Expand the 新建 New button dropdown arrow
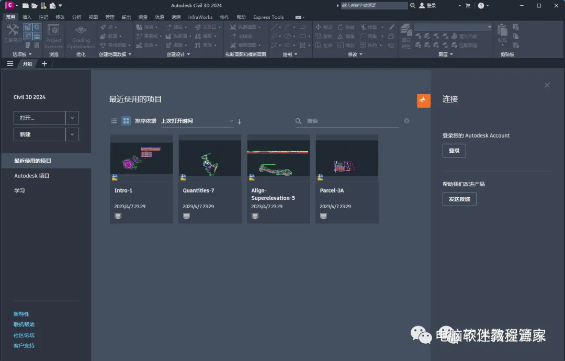The width and height of the screenshot is (565, 361). 72,134
